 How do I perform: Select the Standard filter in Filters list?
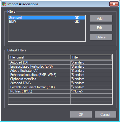47,18
